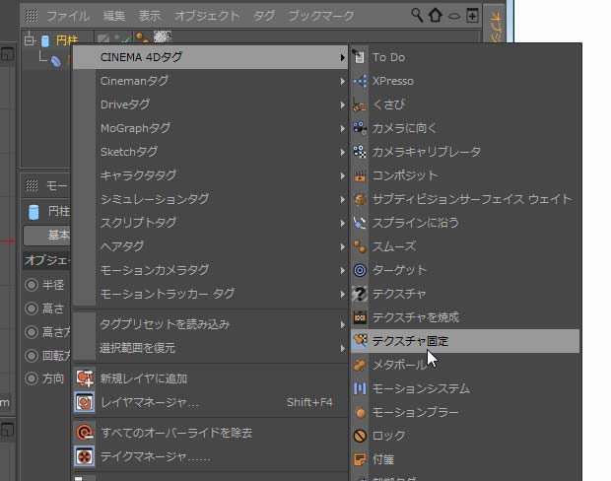Viewport: 611px width, 481px height.
Task: Add the ロック tag from its icon
Action: pos(360,436)
